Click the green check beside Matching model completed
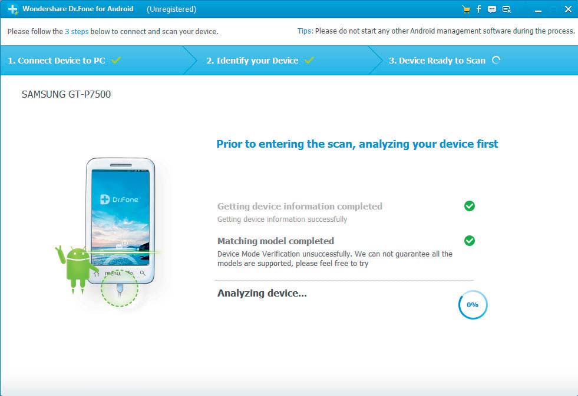Viewport: 578px width, 396px height. click(469, 241)
